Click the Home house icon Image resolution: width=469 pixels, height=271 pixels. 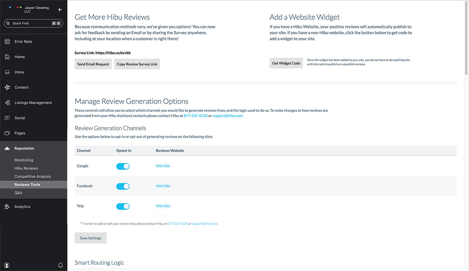point(7,57)
